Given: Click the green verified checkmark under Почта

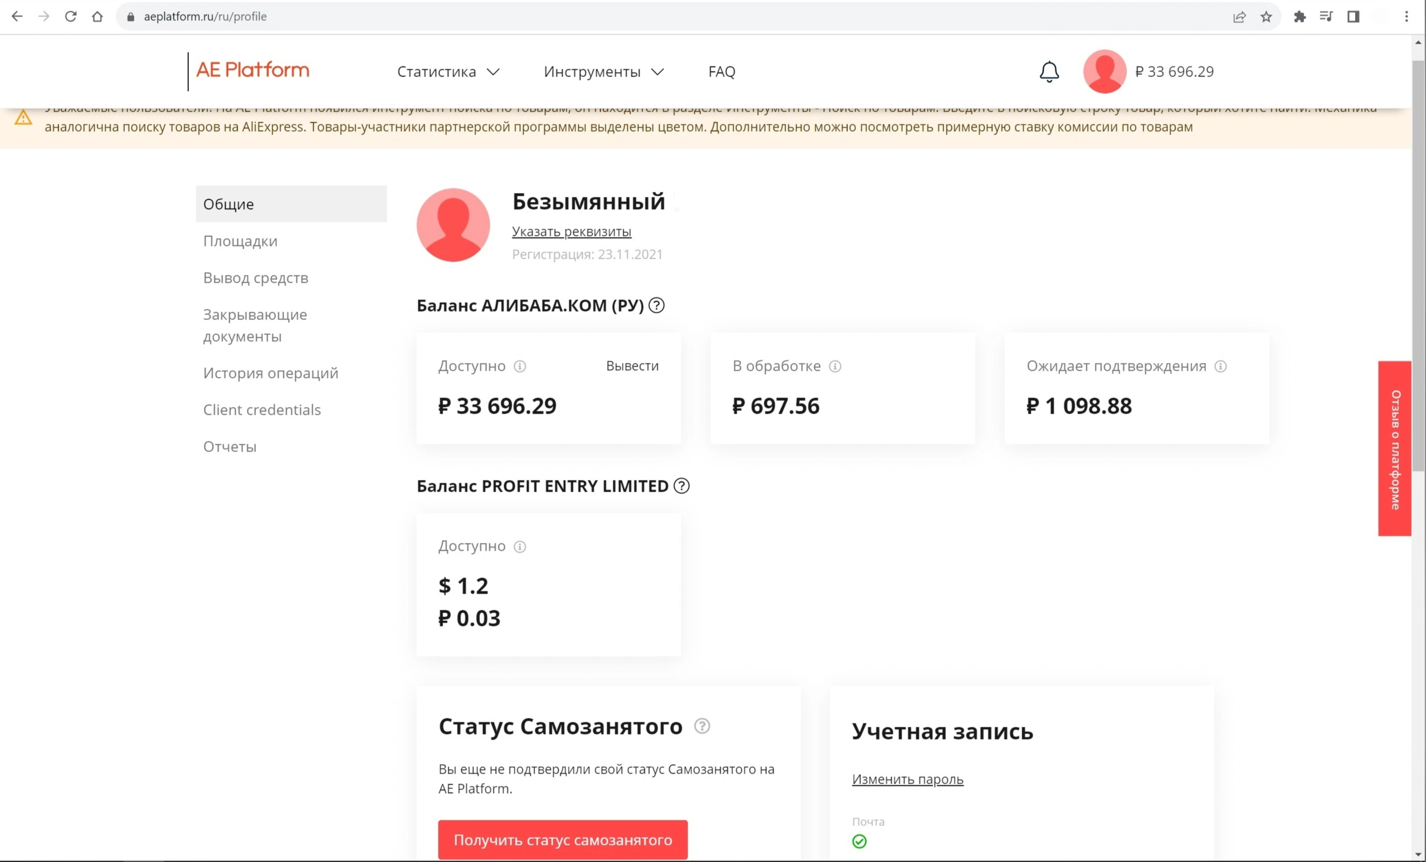Looking at the screenshot, I should (x=859, y=841).
